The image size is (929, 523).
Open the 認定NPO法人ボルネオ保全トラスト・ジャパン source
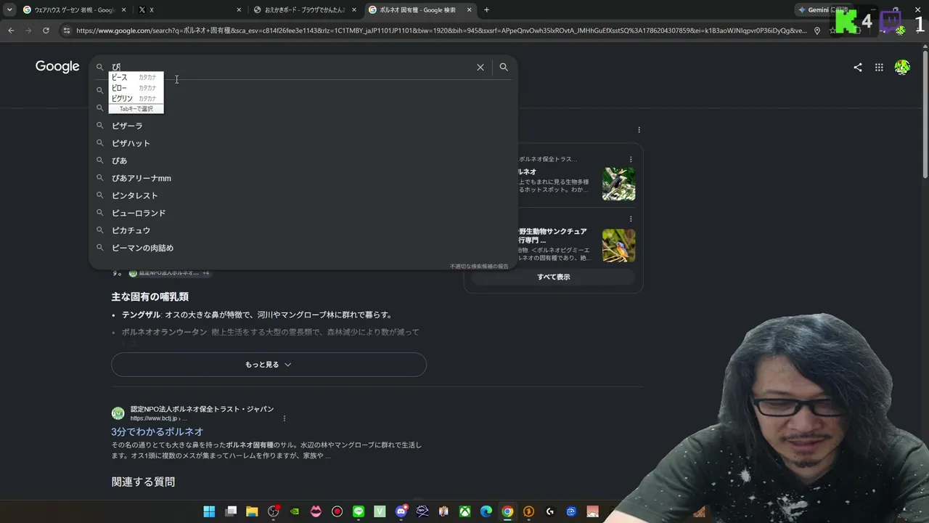[x=202, y=409]
